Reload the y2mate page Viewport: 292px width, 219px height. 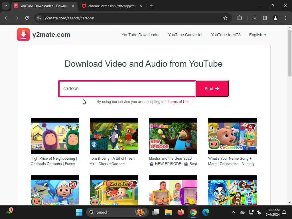click(x=27, y=18)
